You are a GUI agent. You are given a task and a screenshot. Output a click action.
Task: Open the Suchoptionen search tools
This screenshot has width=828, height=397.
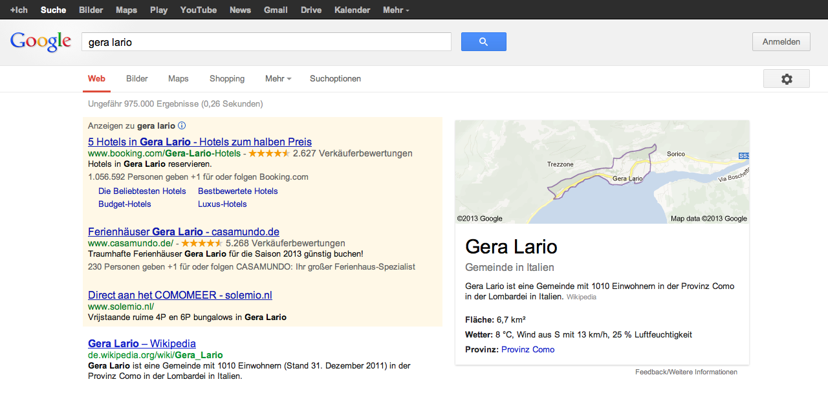tap(335, 79)
